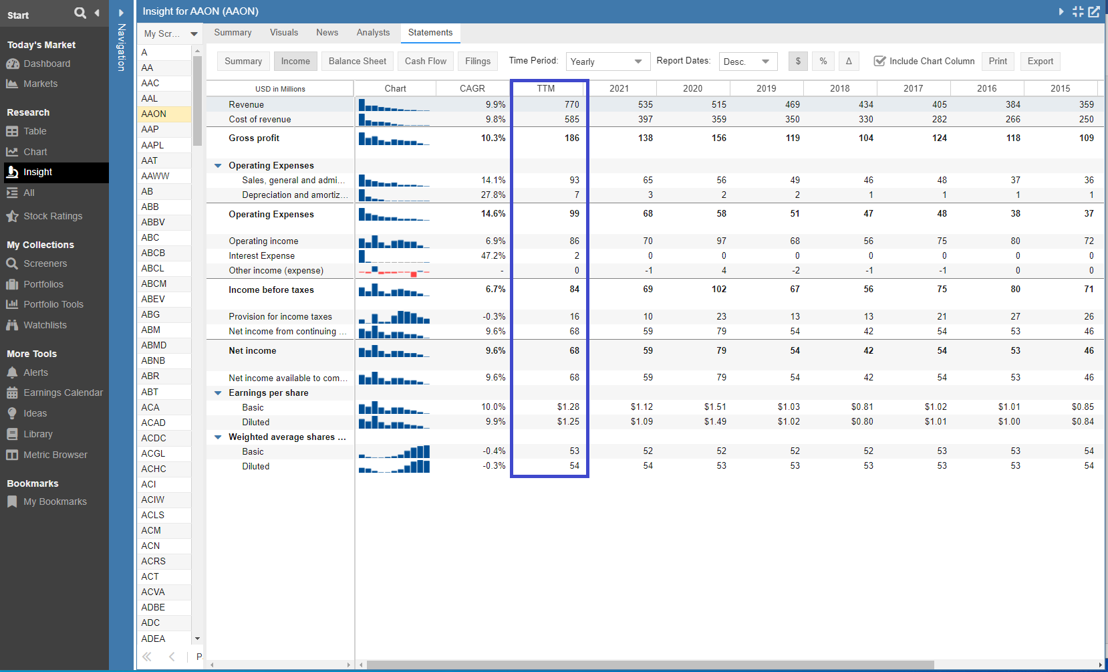The image size is (1108, 672).
Task: Click the 2021 column header
Action: tap(619, 88)
